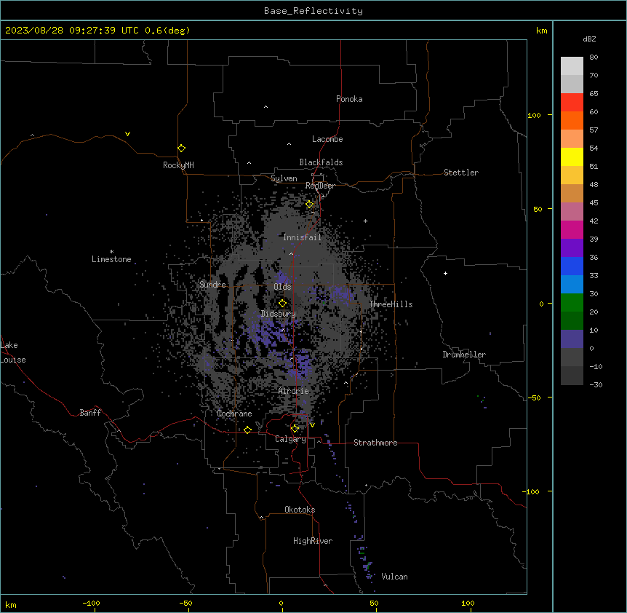The width and height of the screenshot is (627, 613).
Task: Click the asterisk marker east of Innisfail
Action: (x=365, y=221)
